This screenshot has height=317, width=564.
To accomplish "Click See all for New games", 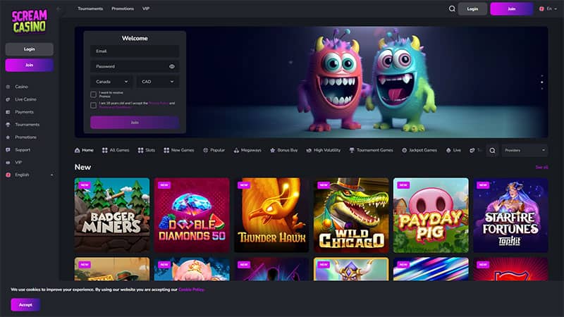I will click(541, 167).
